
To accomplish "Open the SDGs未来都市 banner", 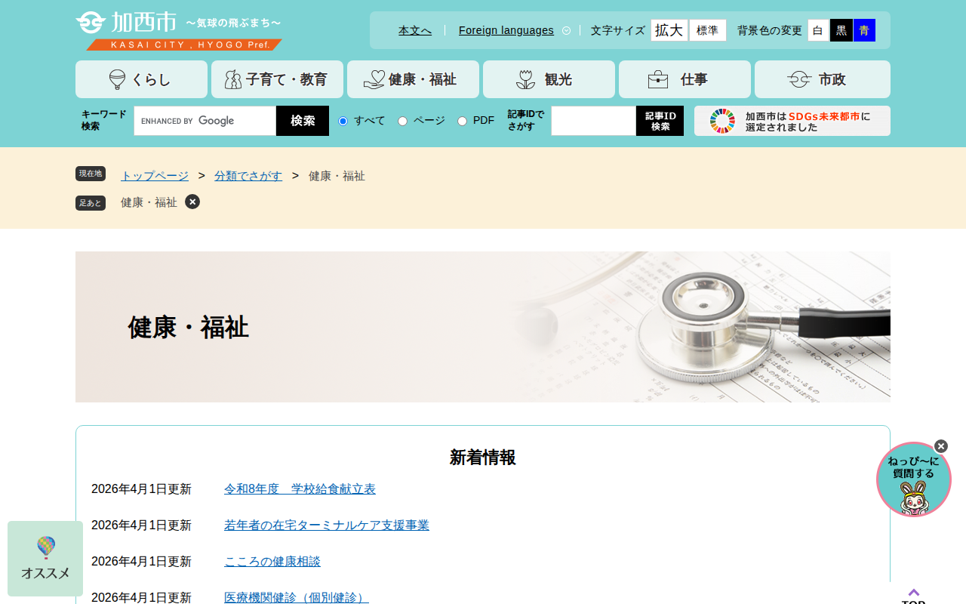I will coord(792,121).
